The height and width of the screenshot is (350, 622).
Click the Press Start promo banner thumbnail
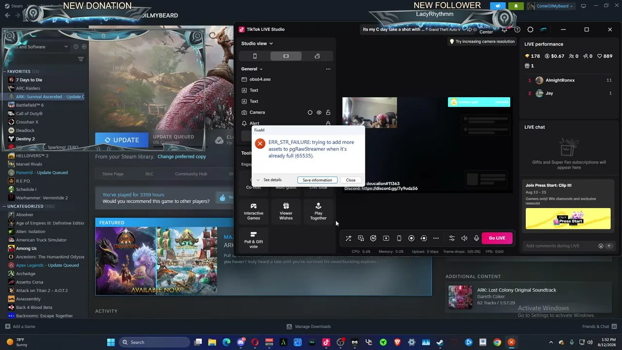tap(568, 219)
